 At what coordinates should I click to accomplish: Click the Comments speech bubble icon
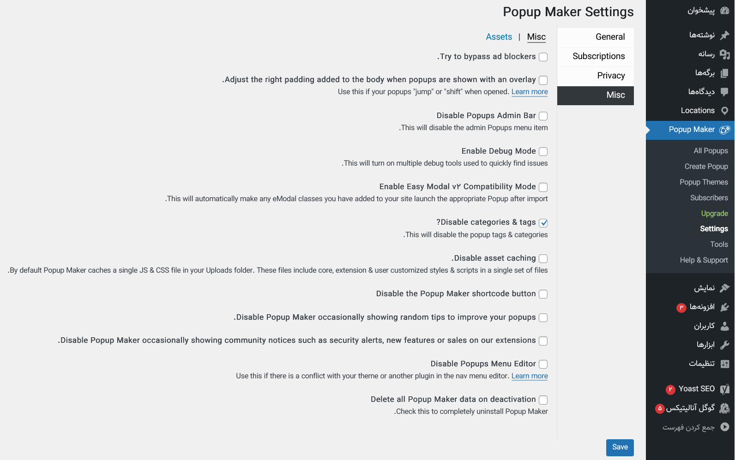click(725, 92)
